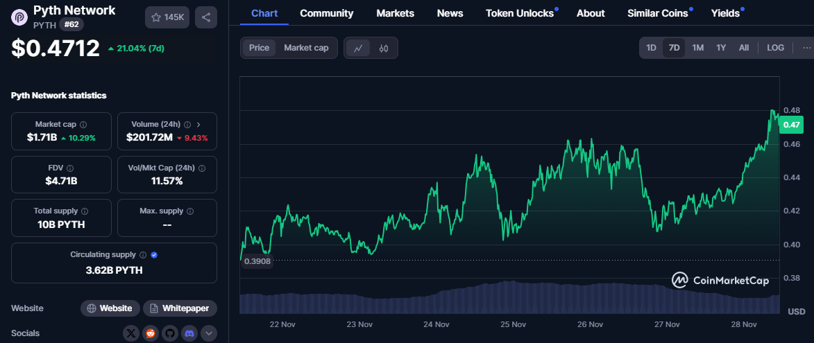Toggle chart to Price view
The width and height of the screenshot is (814, 343).
click(259, 49)
